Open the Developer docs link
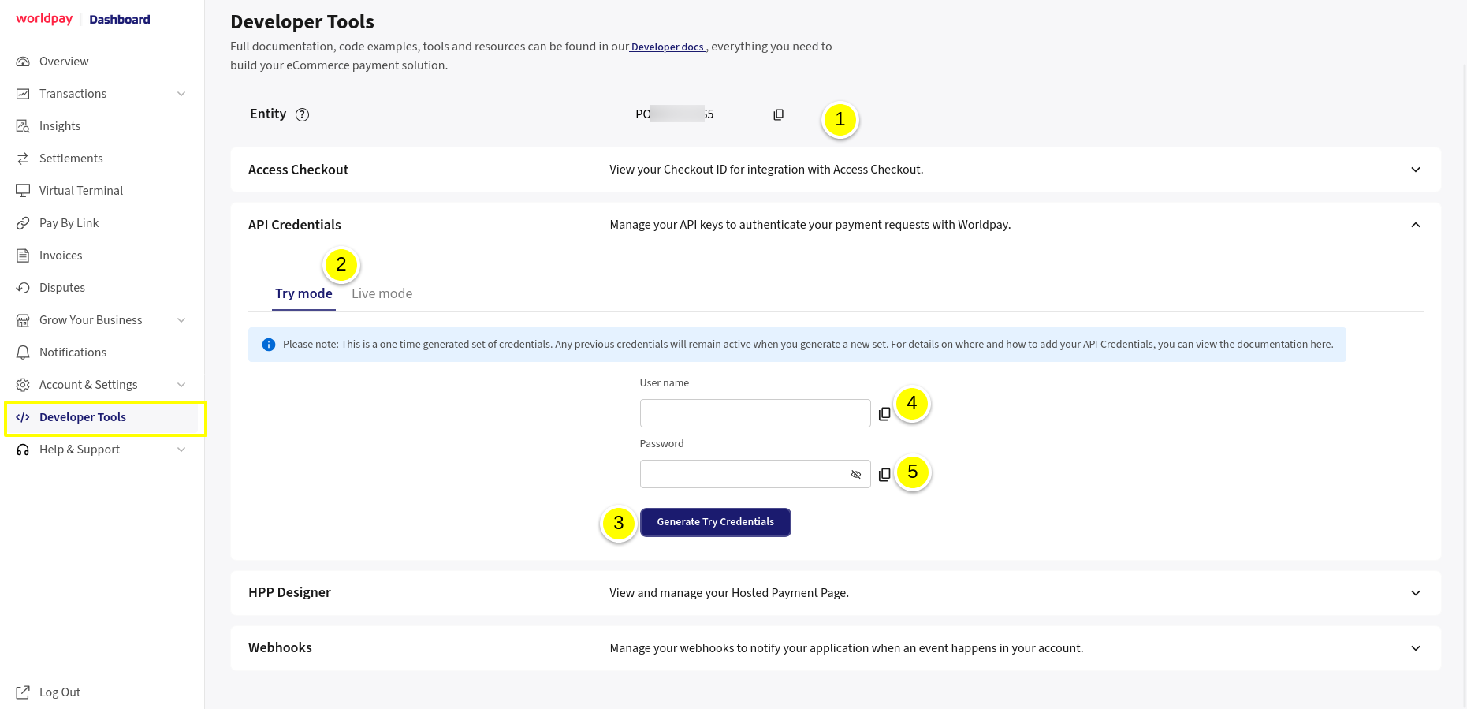This screenshot has height=709, width=1467. coord(668,47)
